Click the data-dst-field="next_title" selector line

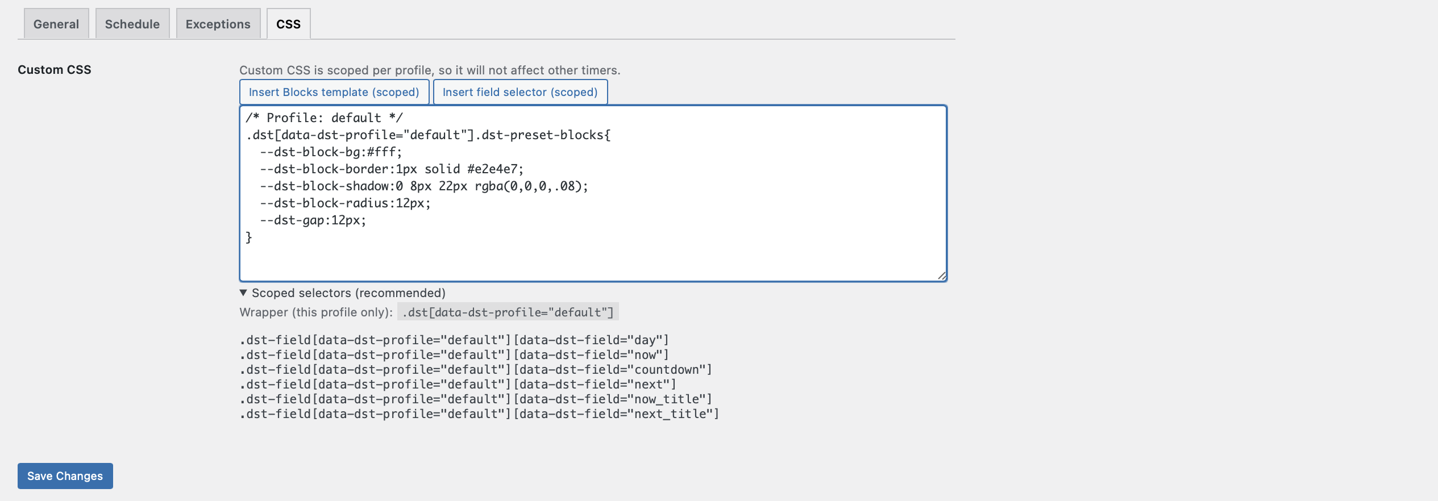pyautogui.click(x=479, y=414)
